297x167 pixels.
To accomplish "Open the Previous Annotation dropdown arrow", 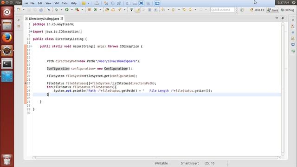I will point(179,10).
